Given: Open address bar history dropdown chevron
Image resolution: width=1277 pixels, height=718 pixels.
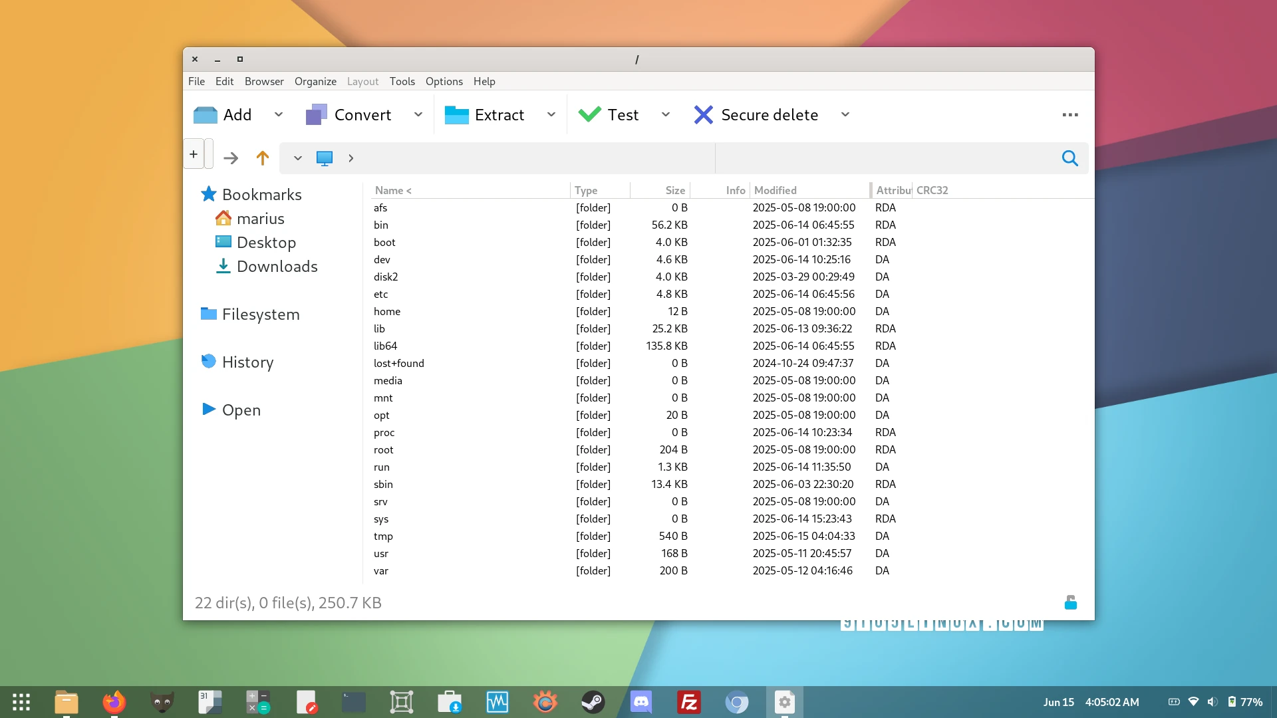Looking at the screenshot, I should point(297,158).
